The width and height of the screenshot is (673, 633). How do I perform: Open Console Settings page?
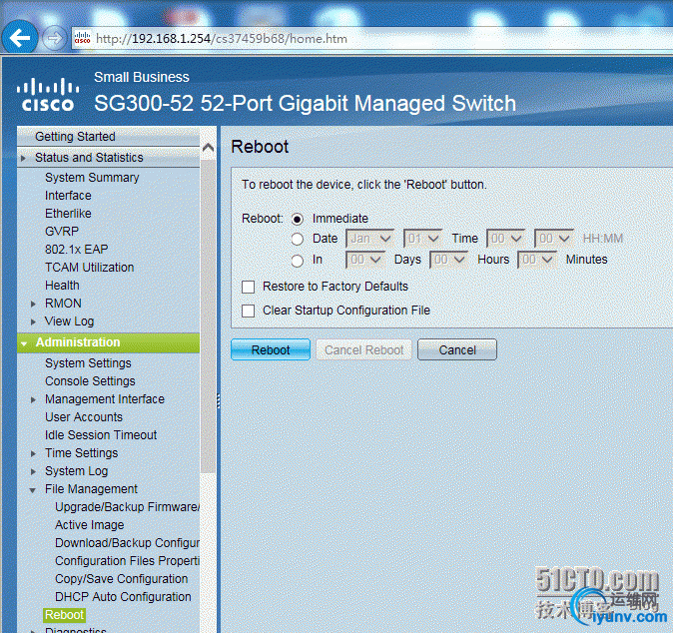[90, 381]
